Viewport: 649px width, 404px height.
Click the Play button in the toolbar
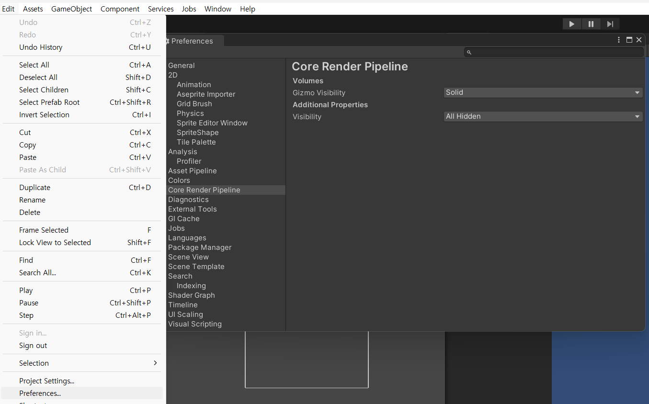click(x=572, y=24)
